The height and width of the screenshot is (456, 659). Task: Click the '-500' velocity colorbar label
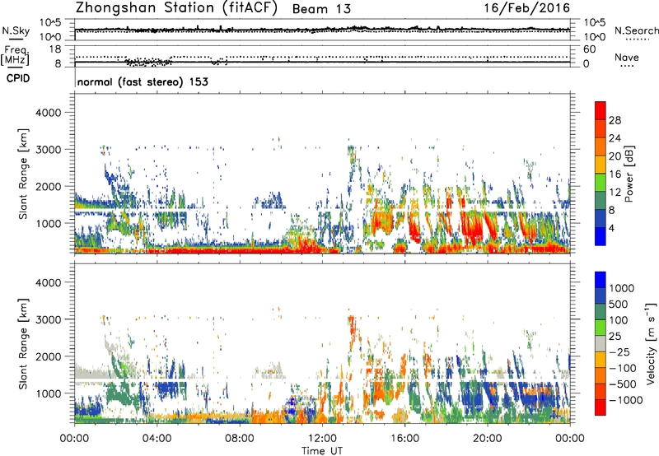click(x=622, y=384)
